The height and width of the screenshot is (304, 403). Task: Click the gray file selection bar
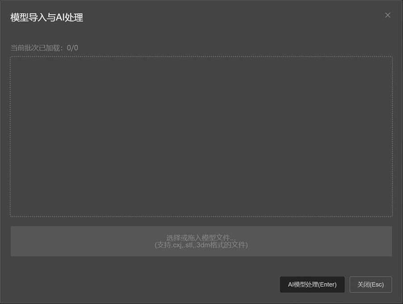[x=201, y=241]
